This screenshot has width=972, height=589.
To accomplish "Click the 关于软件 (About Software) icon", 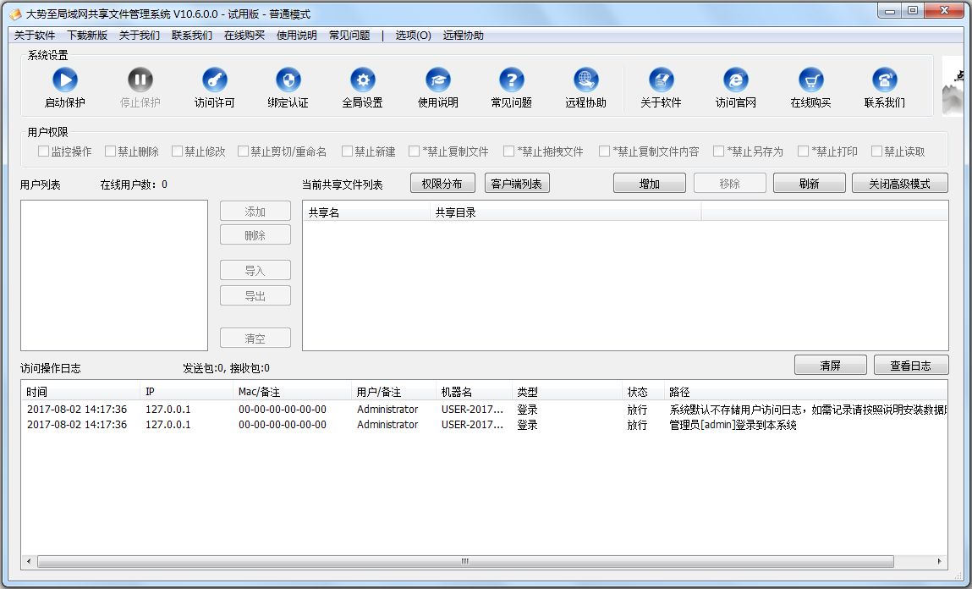I will [x=662, y=85].
